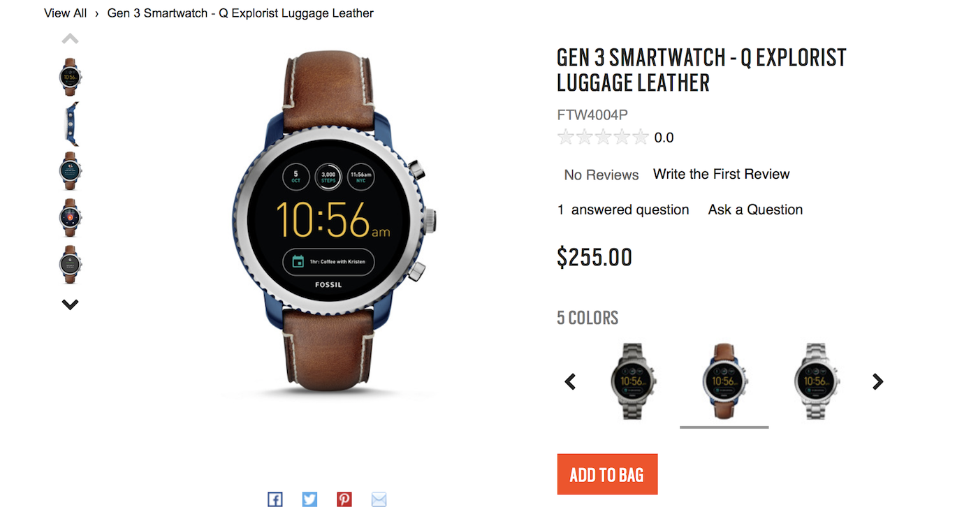Viewport: 978px width, 528px height.
Task: Choose the brown leather strap color
Action: (x=724, y=381)
